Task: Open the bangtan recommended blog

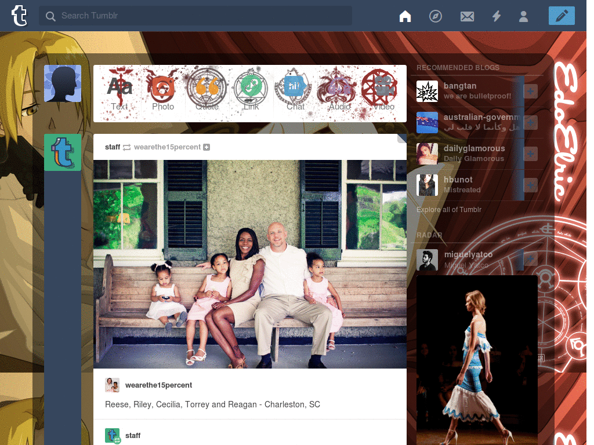Action: point(460,86)
